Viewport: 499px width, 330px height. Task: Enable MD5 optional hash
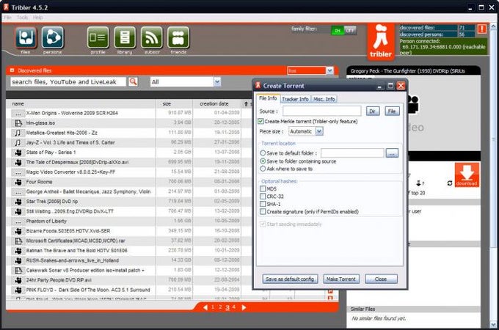tap(263, 189)
